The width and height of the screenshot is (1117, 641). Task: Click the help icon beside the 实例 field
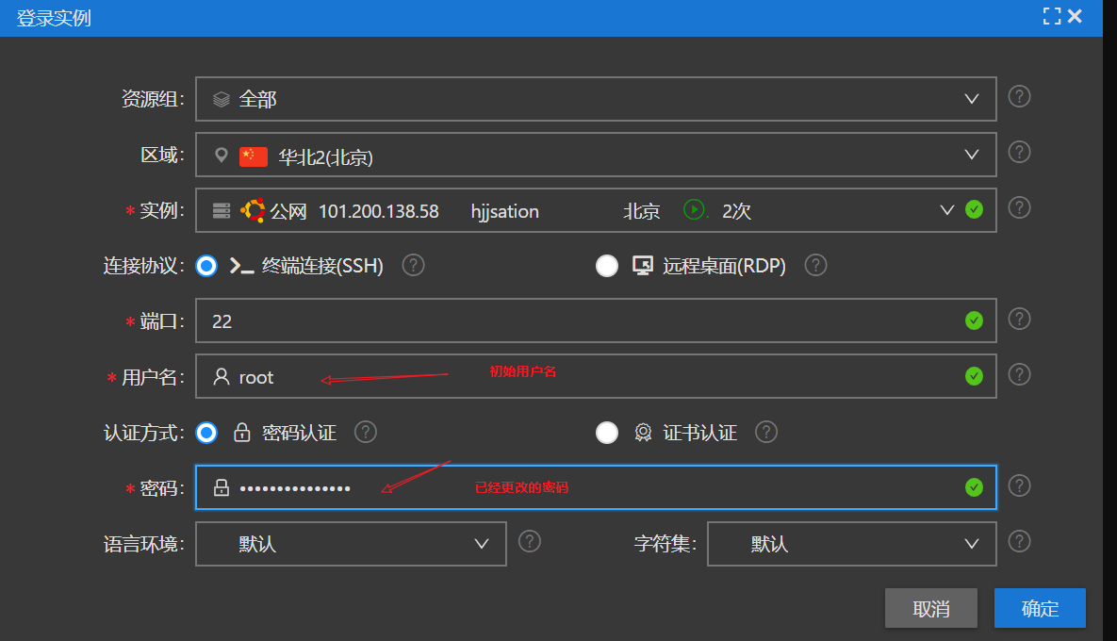[x=1019, y=207]
